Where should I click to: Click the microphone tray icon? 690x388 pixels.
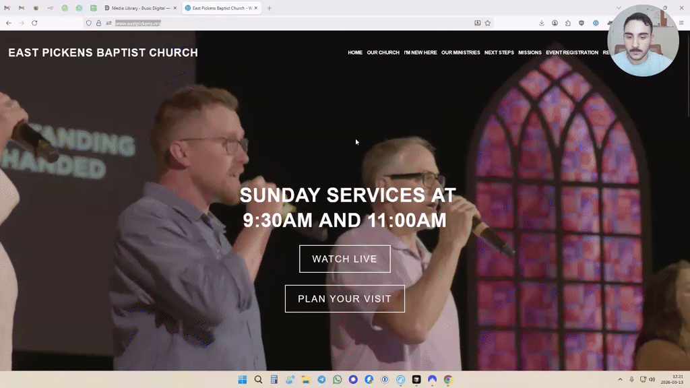(x=631, y=379)
